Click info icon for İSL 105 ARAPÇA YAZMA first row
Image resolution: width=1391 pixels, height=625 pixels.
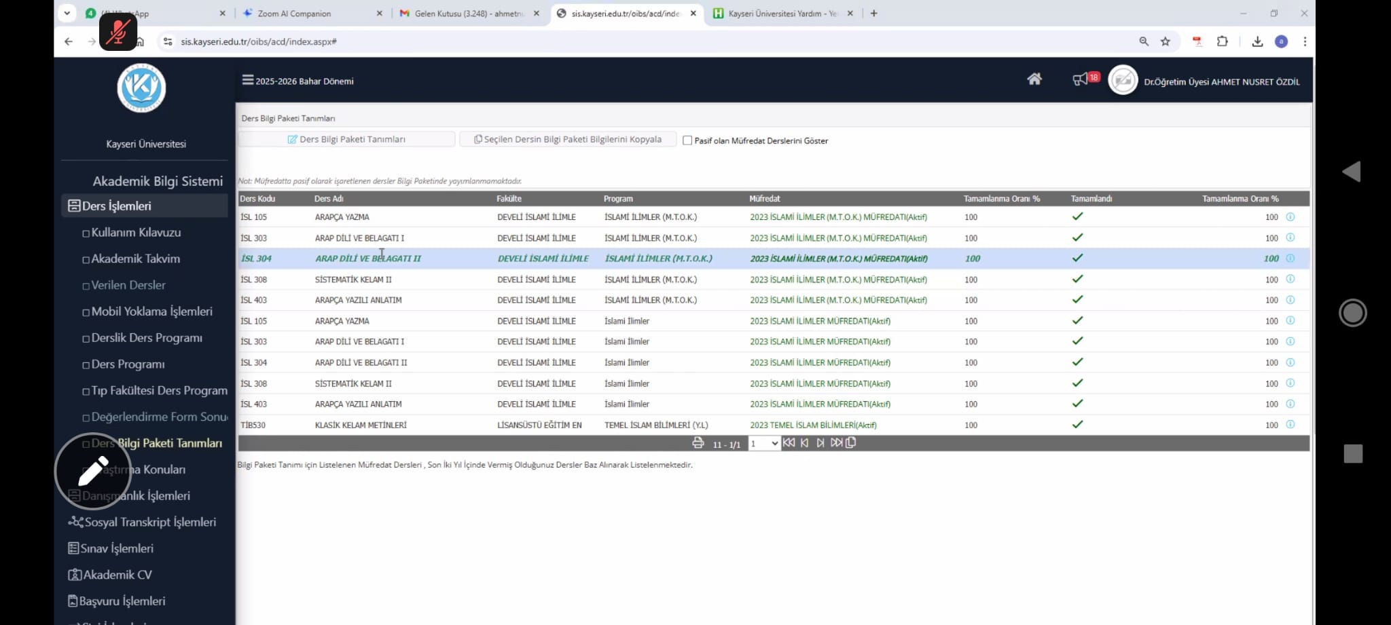(x=1290, y=217)
